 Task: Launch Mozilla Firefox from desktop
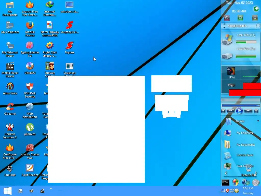point(30,29)
